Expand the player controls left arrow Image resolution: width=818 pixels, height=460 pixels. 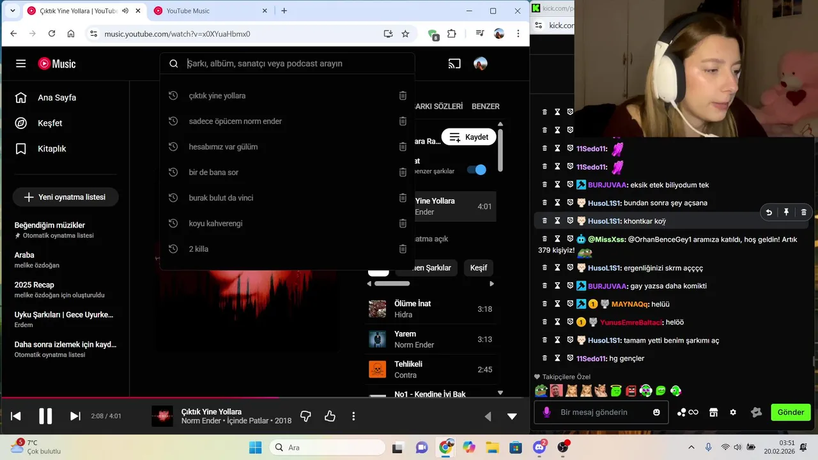click(488, 417)
